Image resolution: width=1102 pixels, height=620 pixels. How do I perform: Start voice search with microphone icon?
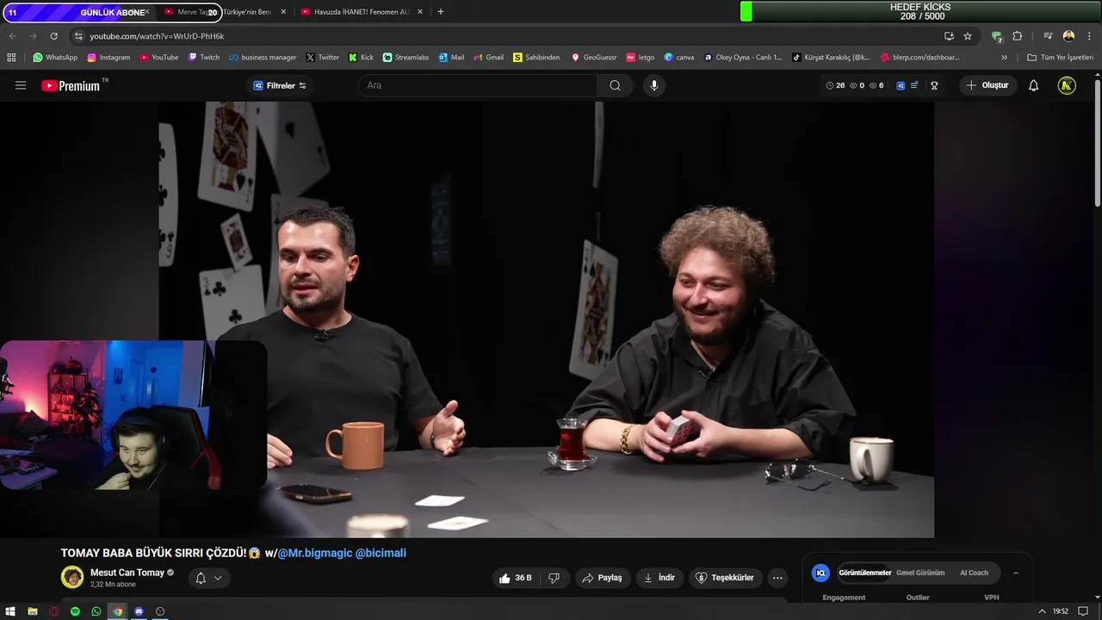point(654,85)
